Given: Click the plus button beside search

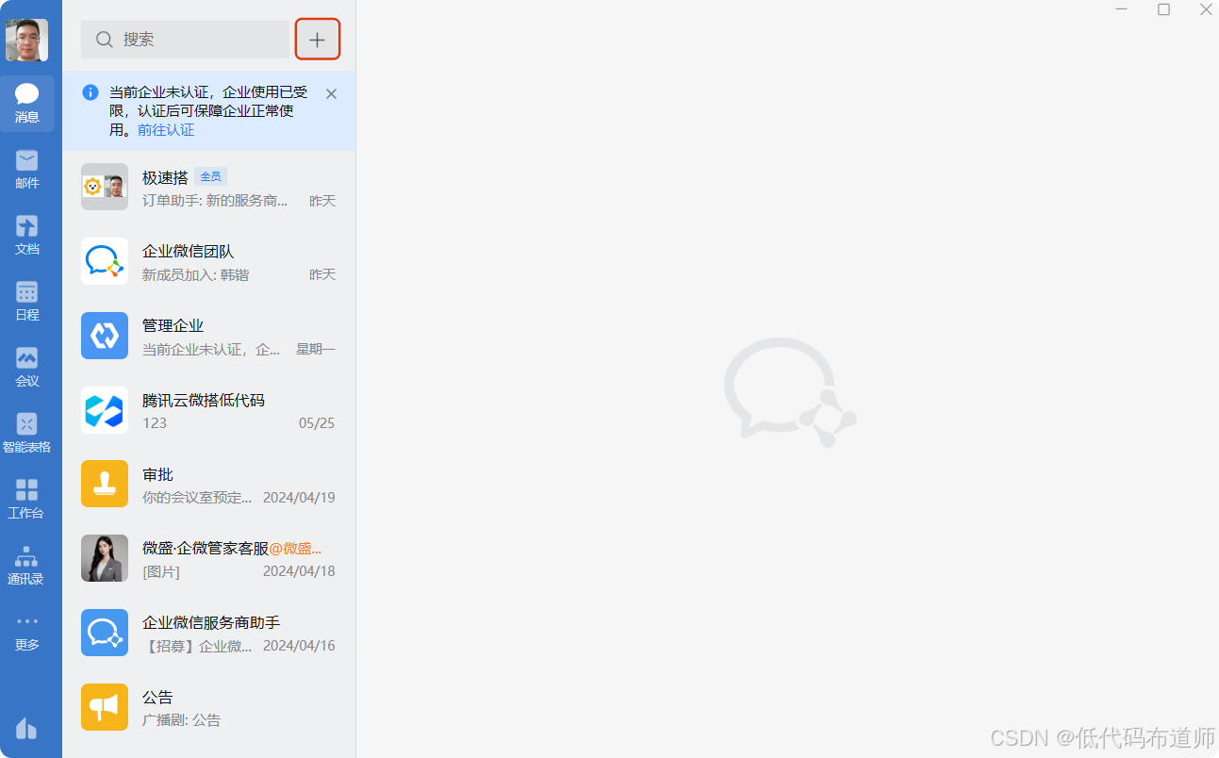Looking at the screenshot, I should (x=318, y=40).
